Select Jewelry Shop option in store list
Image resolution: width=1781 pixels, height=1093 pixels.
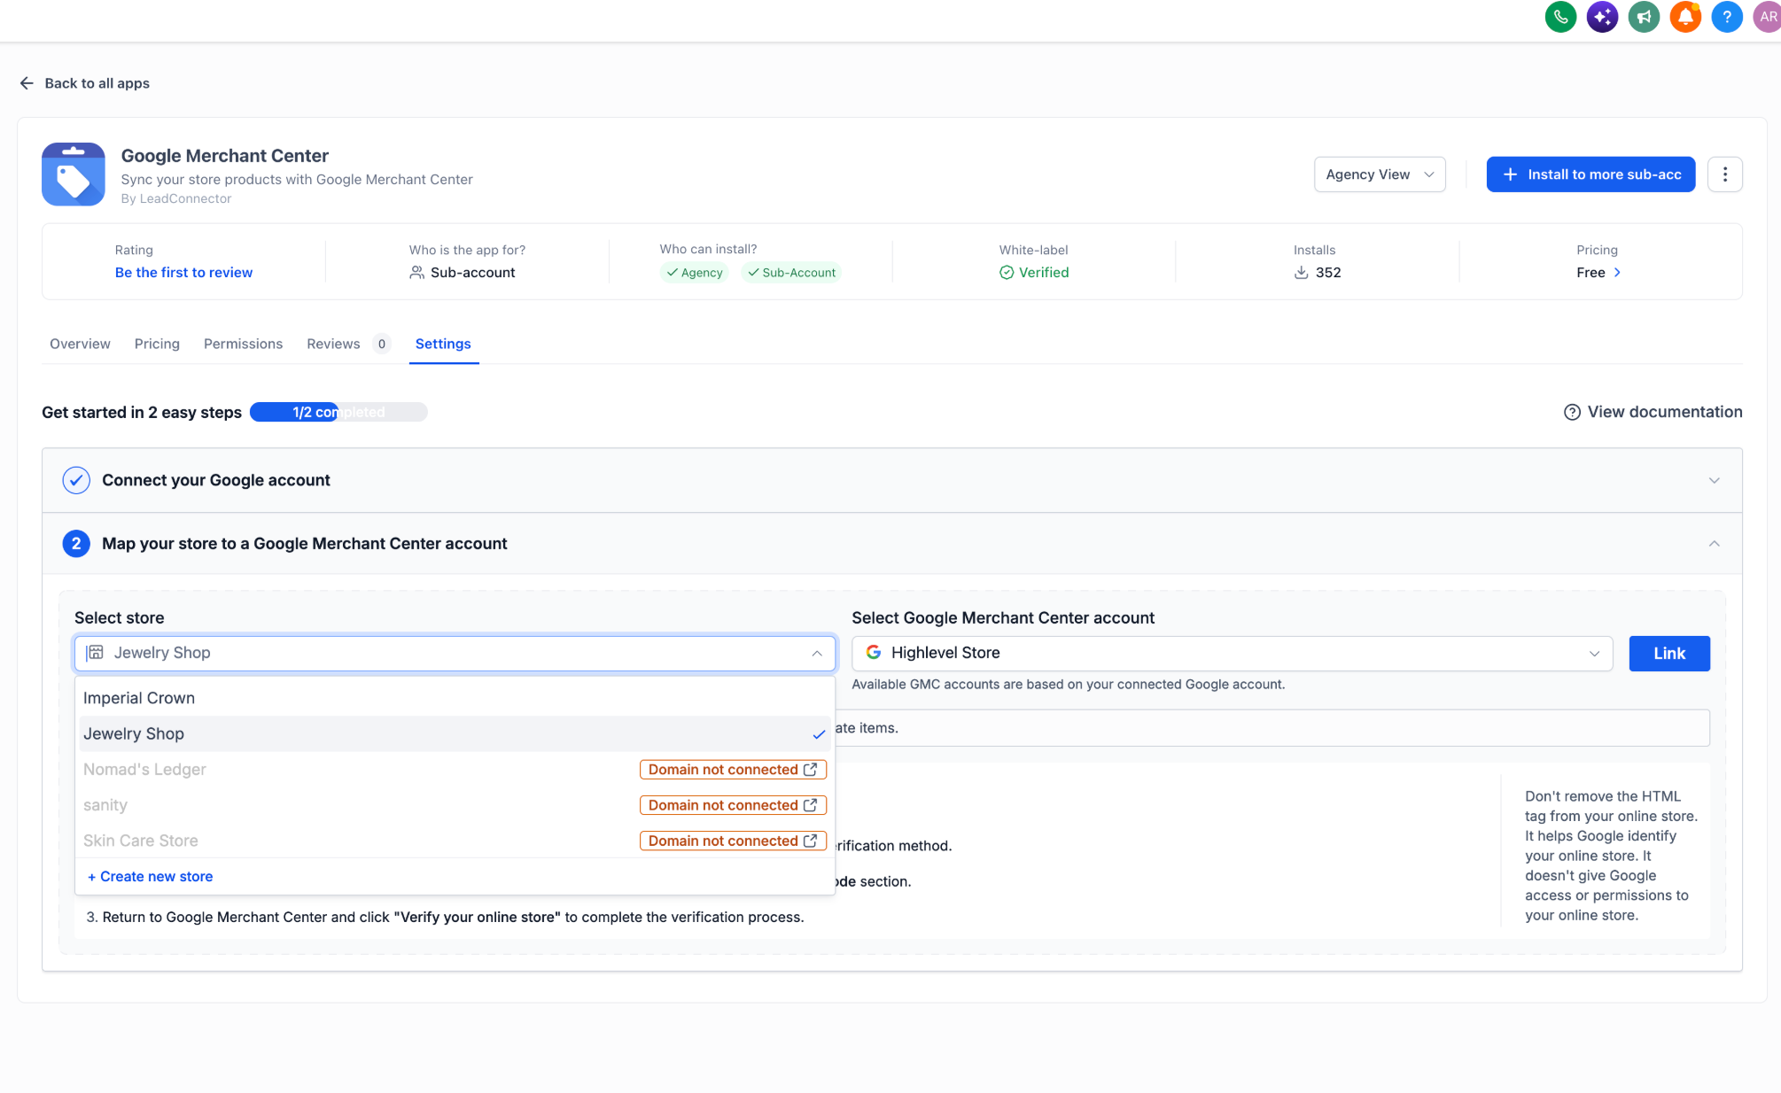tap(455, 733)
